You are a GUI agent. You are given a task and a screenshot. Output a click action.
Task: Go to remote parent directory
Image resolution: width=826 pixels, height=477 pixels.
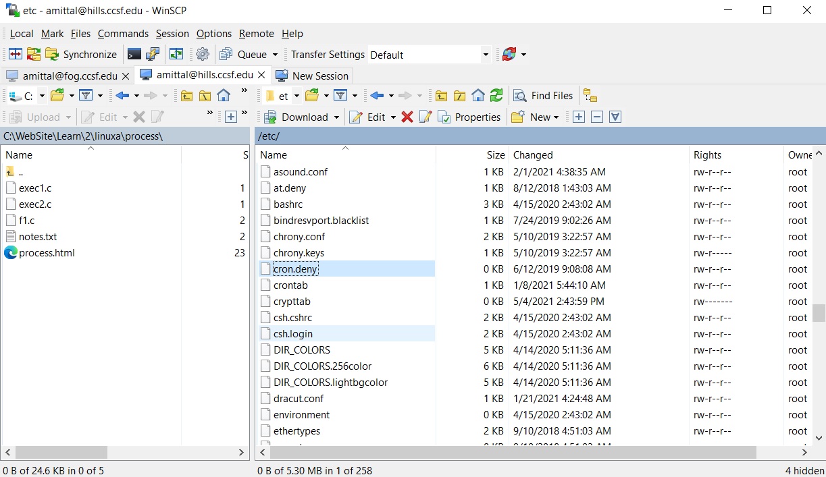pyautogui.click(x=441, y=96)
